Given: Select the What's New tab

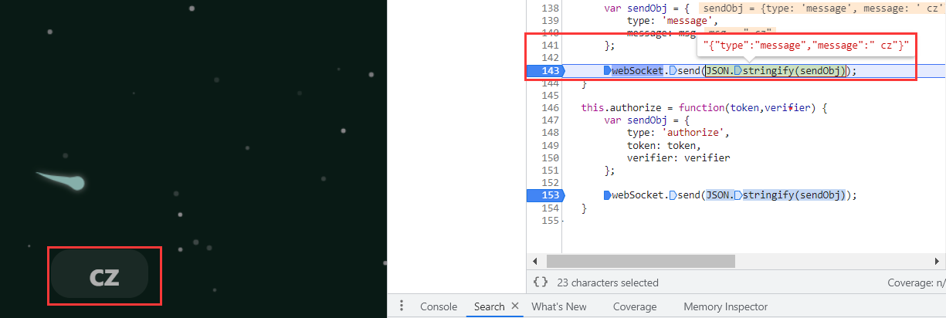Looking at the screenshot, I should pyautogui.click(x=558, y=306).
